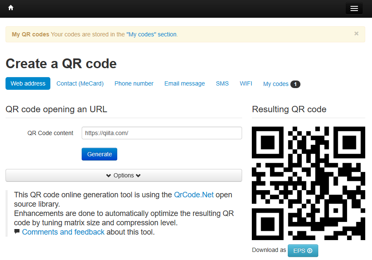Open the WIFI tab
Viewport: 372px width, 260px height.
tap(246, 83)
